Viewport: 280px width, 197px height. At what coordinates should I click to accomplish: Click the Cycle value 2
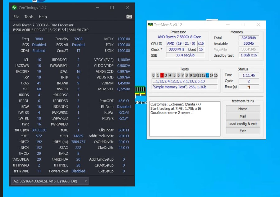coord(249,81)
